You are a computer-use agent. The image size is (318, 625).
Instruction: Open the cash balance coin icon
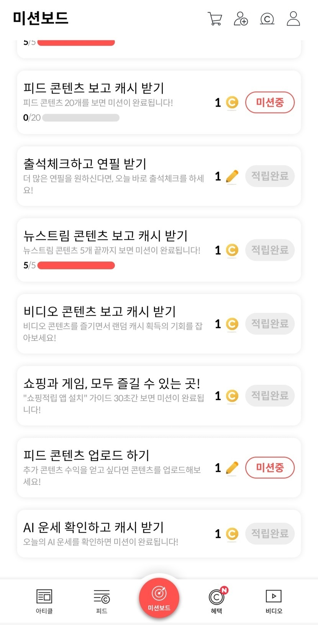[267, 18]
